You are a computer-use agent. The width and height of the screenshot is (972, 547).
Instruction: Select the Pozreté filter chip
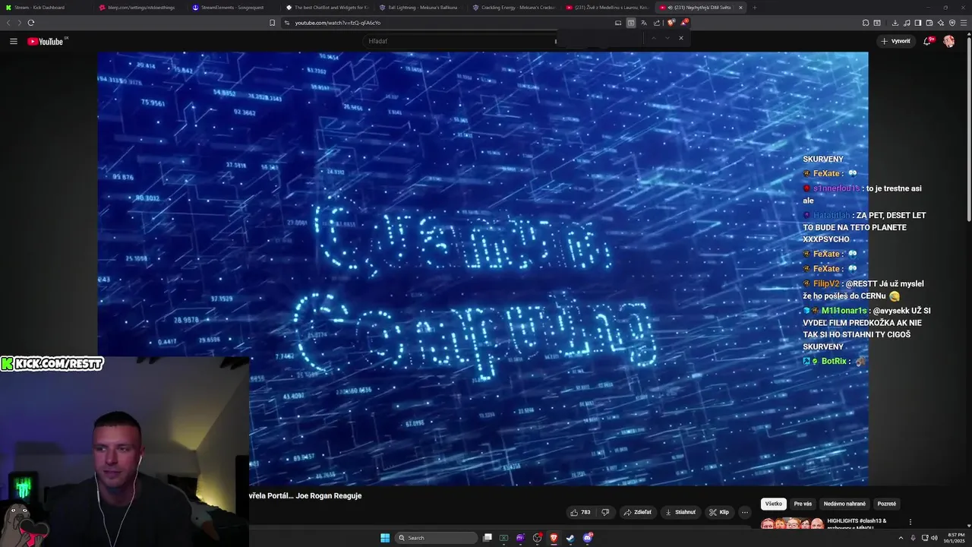pyautogui.click(x=886, y=504)
